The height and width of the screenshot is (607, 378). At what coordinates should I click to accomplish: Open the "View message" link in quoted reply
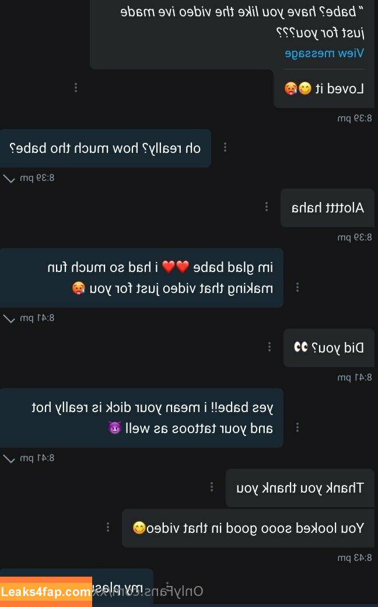[324, 53]
